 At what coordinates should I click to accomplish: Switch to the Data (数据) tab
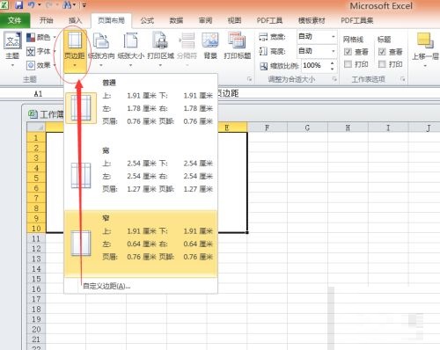176,20
